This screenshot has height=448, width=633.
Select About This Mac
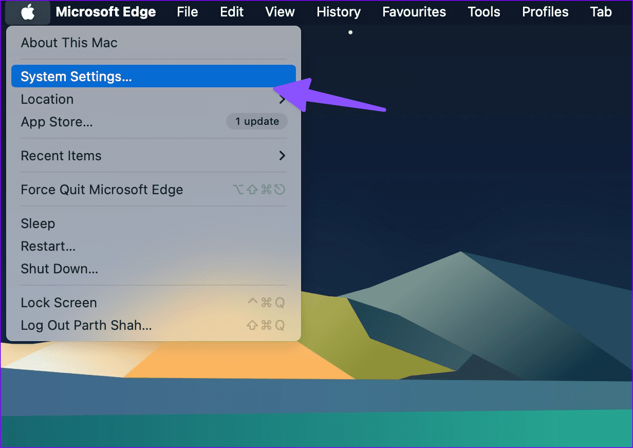click(69, 43)
